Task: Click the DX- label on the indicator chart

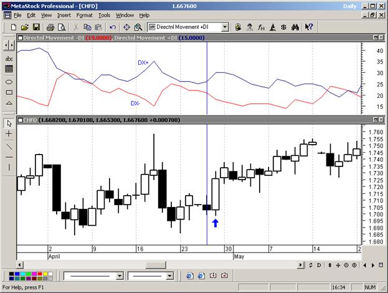Action: pyautogui.click(x=135, y=103)
